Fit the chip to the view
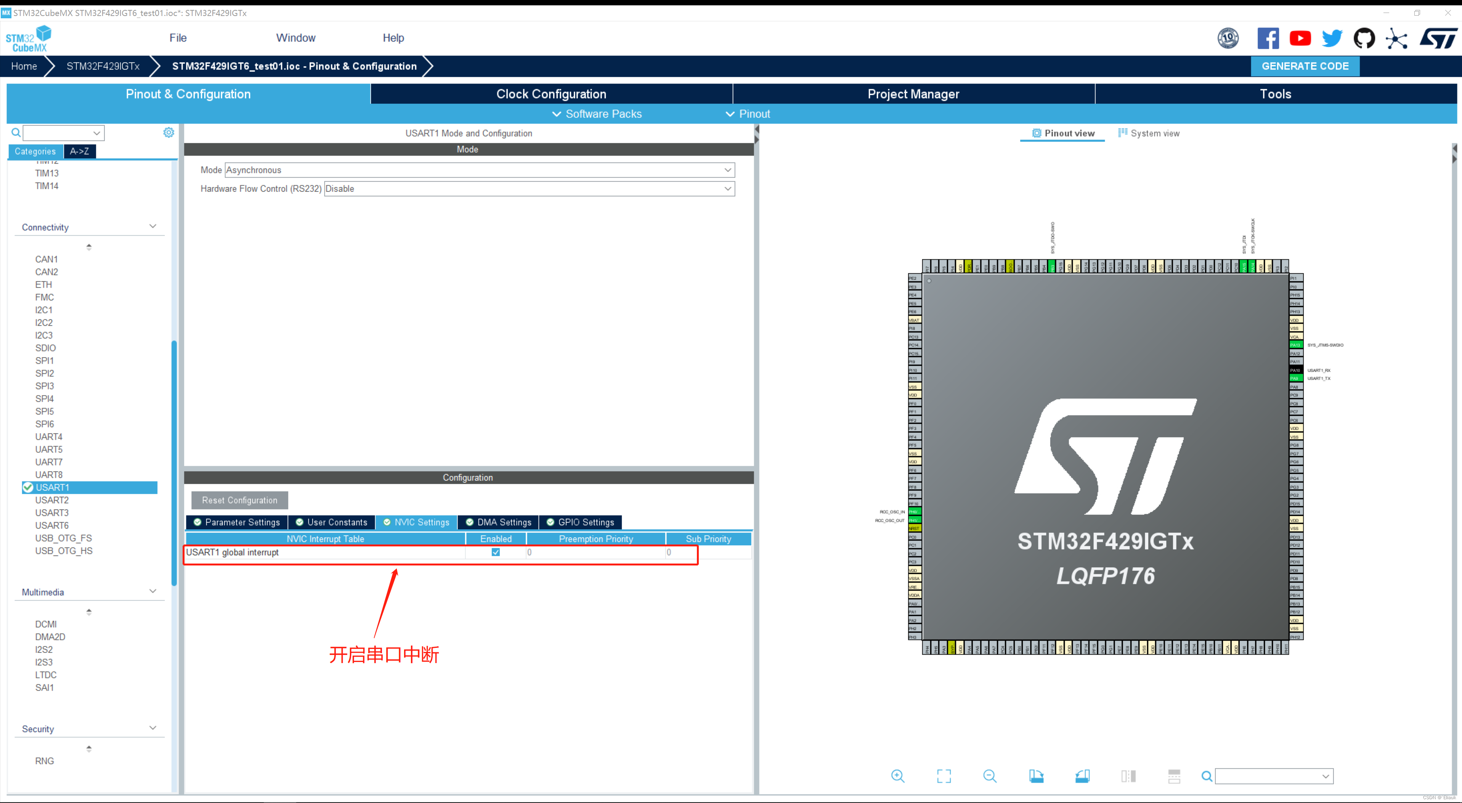Viewport: 1462px width, 803px height. point(944,776)
